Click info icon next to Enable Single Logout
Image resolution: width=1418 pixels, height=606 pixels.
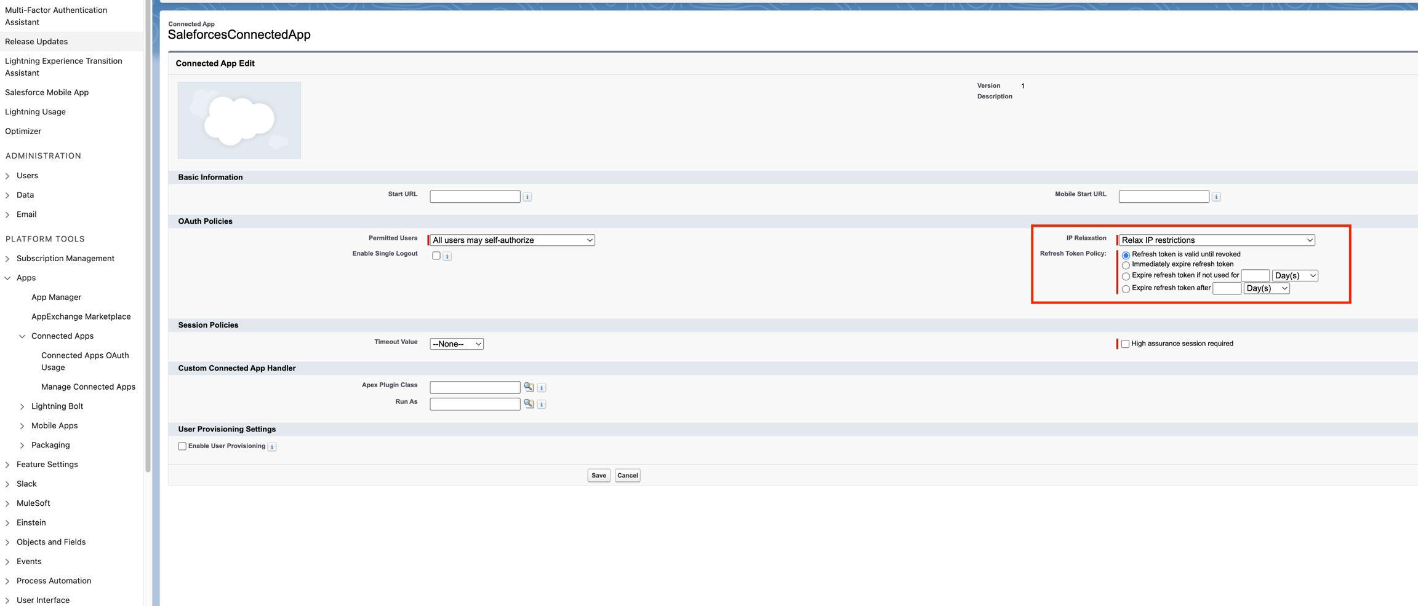click(447, 256)
